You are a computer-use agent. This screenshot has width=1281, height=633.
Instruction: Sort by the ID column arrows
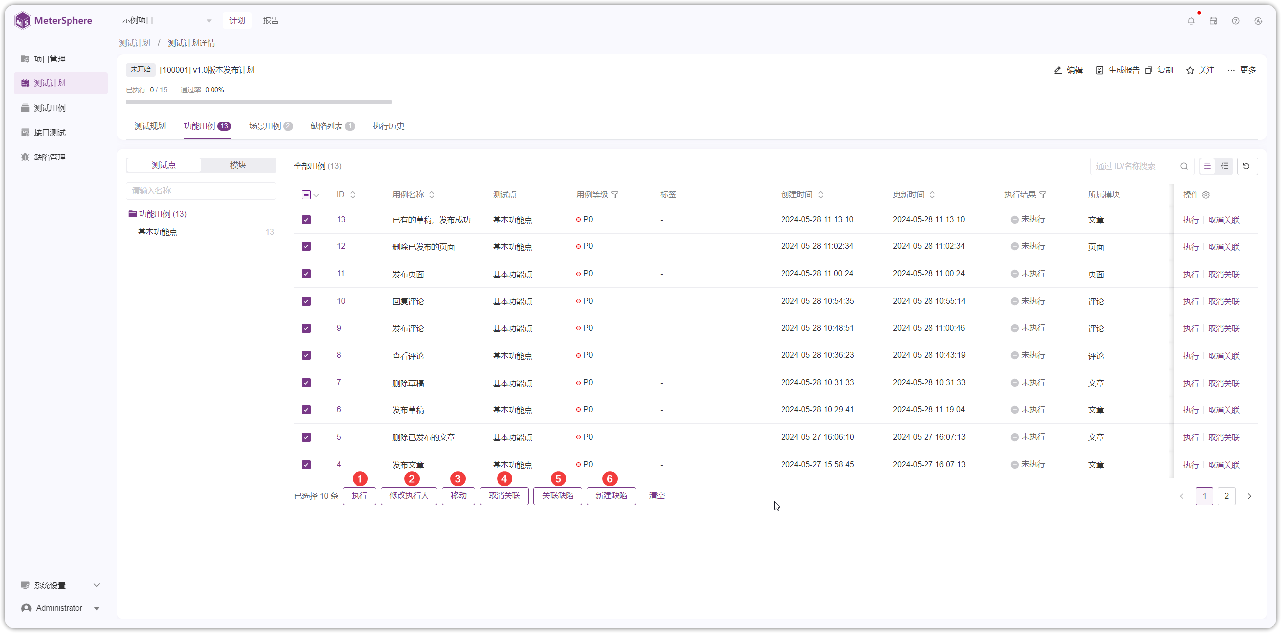coord(353,195)
